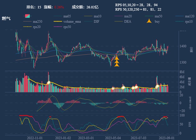This screenshot has width=196, height=140.
Task: Toggle the DEA legend label
Action: click(x=127, y=22)
